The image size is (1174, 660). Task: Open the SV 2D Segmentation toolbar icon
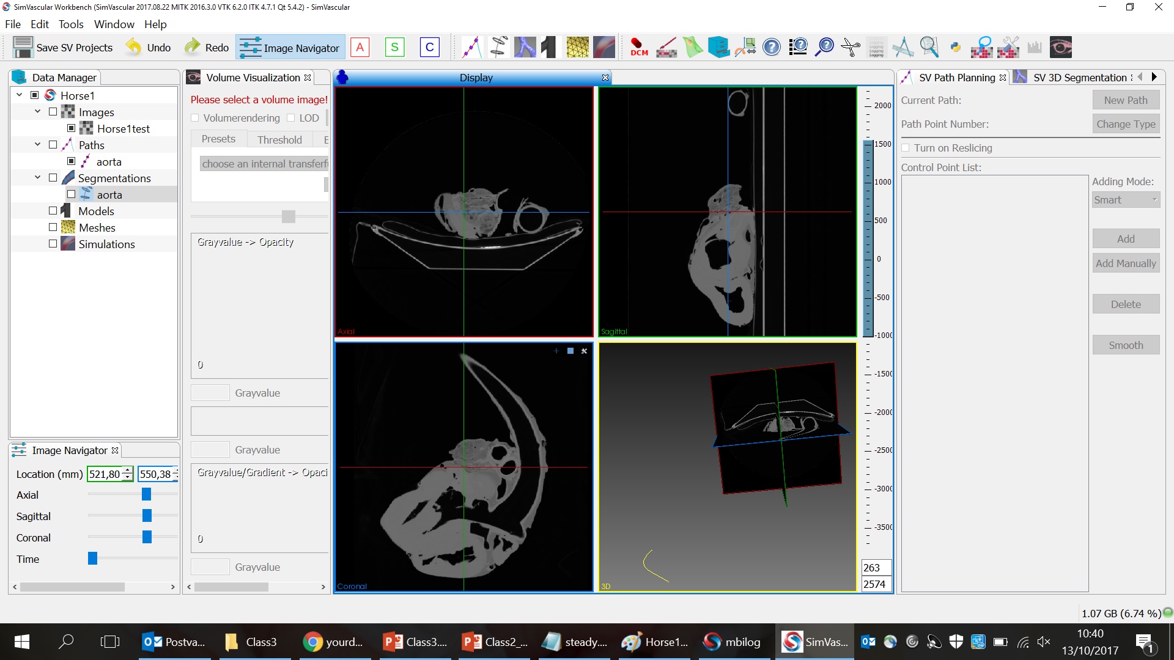(x=498, y=47)
